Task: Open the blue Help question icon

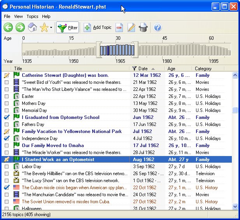Action: pos(158,28)
